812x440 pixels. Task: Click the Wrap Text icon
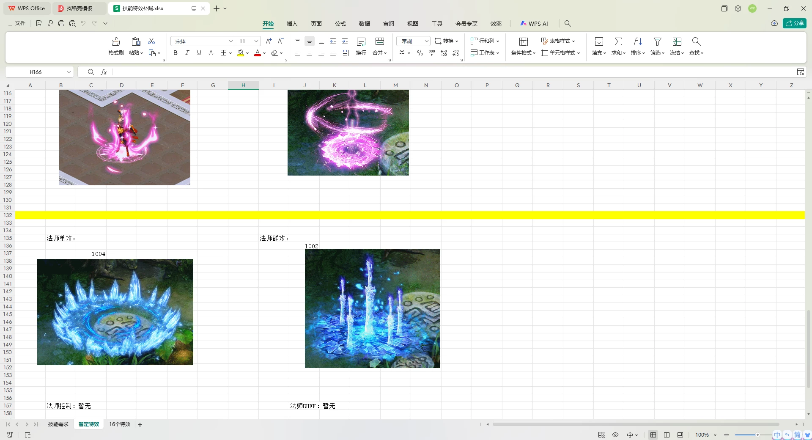[x=361, y=41]
